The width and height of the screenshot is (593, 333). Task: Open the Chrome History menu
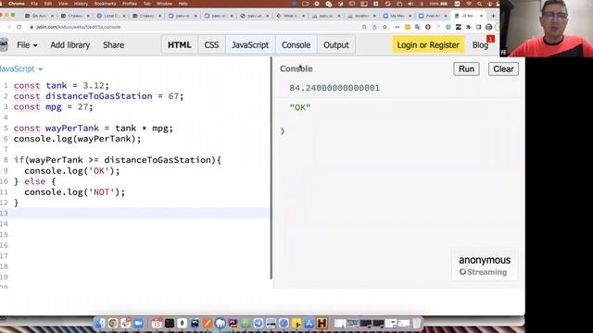[x=81, y=4]
